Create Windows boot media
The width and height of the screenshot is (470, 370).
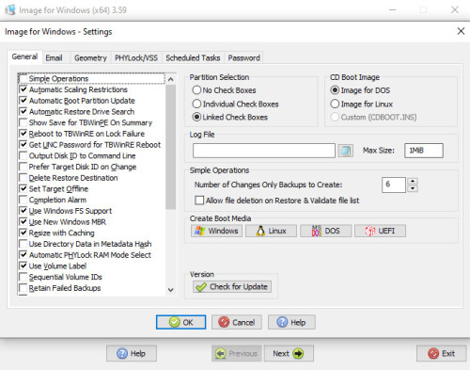216,231
